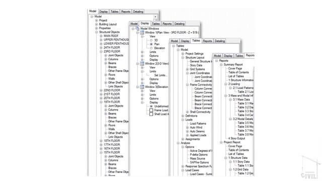The height and width of the screenshot is (181, 322).
Task: Select List of Tables under Project Report
Action: tap(236, 154)
